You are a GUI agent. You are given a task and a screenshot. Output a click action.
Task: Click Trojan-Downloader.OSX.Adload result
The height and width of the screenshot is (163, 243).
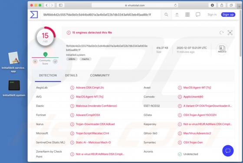(95, 124)
